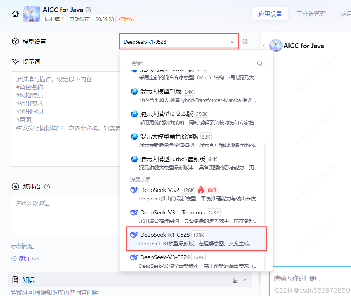Click the 待发布 status badge
351x296 pixels.
click(126, 19)
